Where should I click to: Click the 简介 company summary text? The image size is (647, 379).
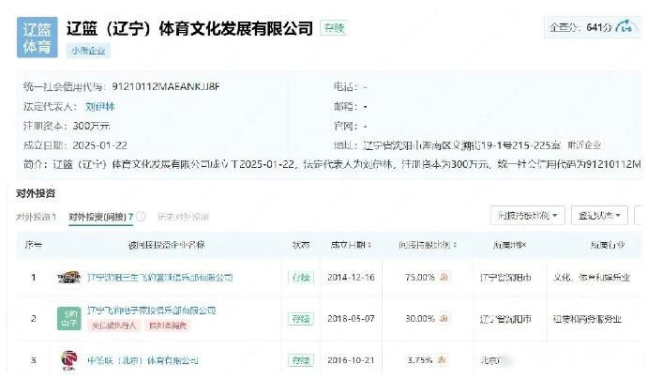point(332,164)
